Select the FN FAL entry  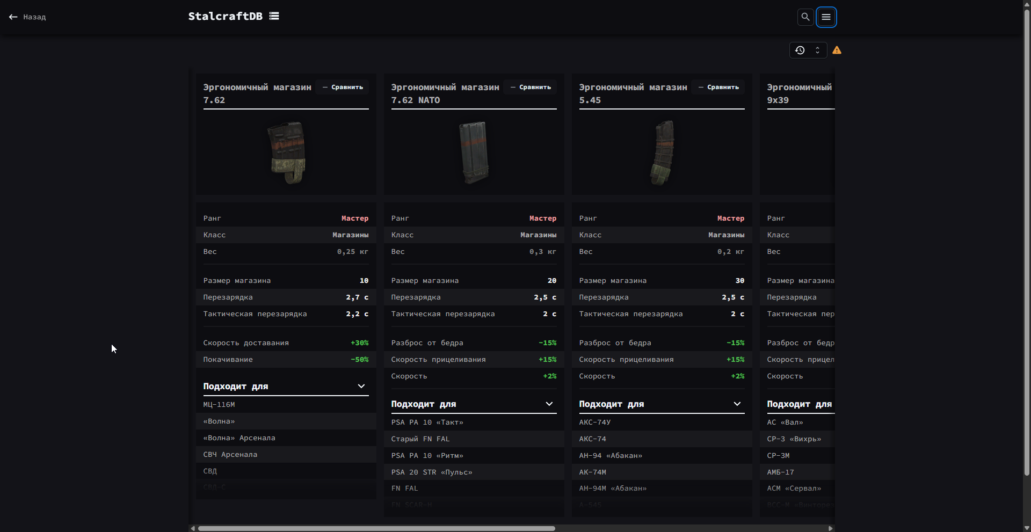click(x=404, y=489)
